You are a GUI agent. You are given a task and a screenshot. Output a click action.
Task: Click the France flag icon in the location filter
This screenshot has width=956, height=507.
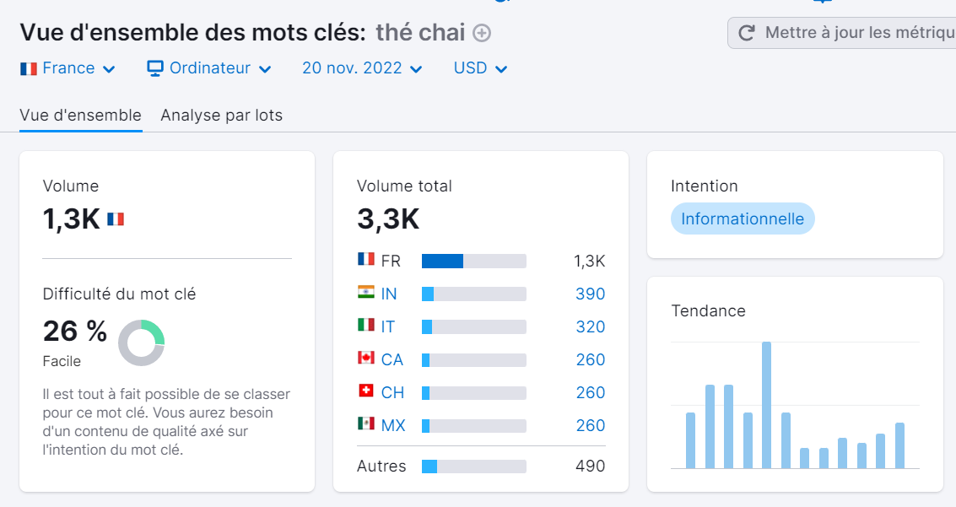coord(28,67)
